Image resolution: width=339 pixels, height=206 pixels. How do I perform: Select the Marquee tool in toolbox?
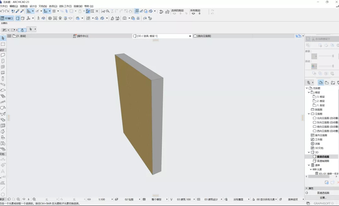[3, 44]
